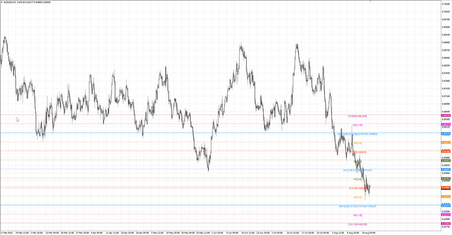Click the blue "D1PIVOT H4RES" line label
The height and width of the screenshot is (235, 452).
pos(368,134)
